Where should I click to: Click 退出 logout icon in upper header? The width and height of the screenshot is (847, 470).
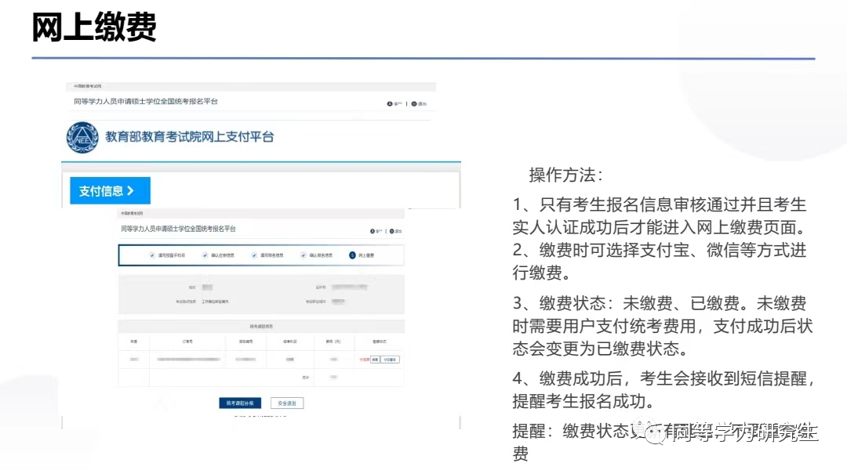click(415, 103)
